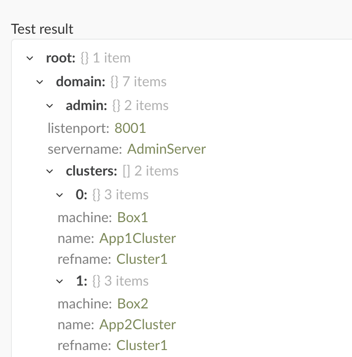Collapse the domain node chevron
This screenshot has height=357, width=352.
point(40,82)
